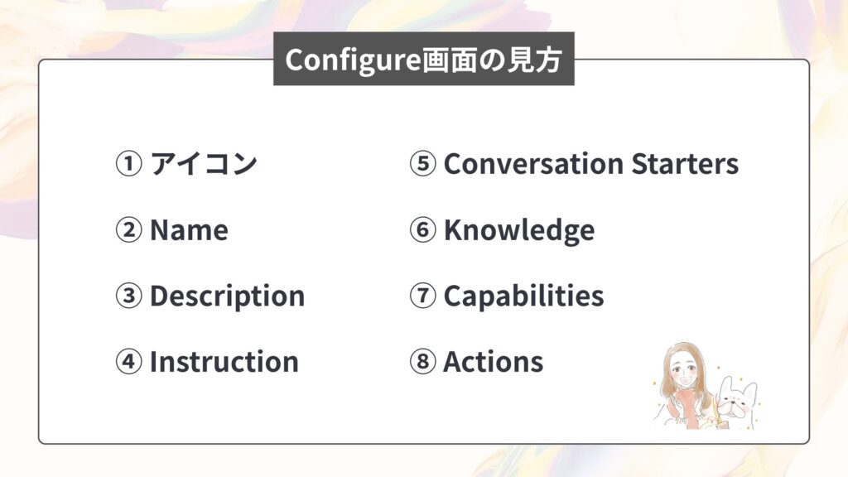Click the circled number 8 icon
Image resolution: width=848 pixels, height=477 pixels.
click(423, 362)
